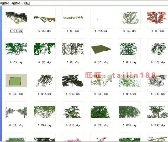Click the file name 6 (1).skp
The image size is (168, 142).
[x=16, y=31]
